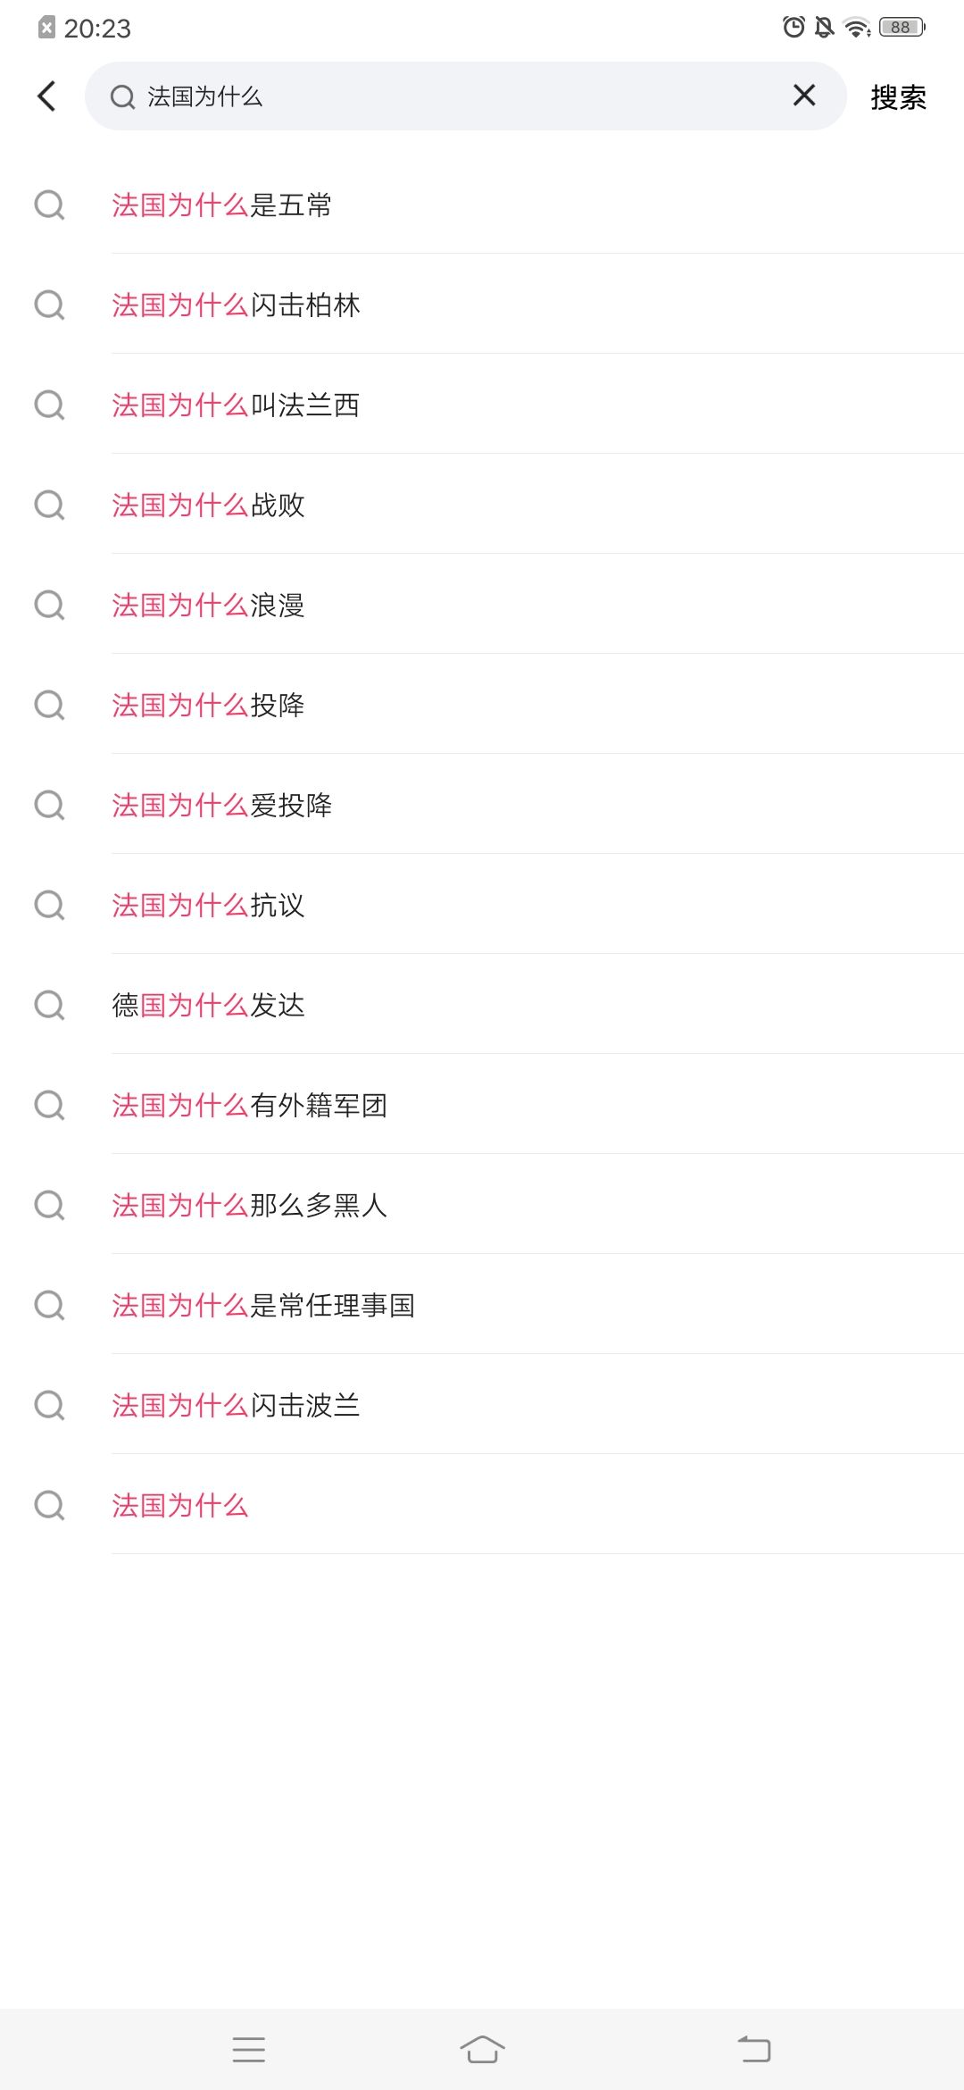
Task: Tap the 搜索 button
Action: point(898,97)
